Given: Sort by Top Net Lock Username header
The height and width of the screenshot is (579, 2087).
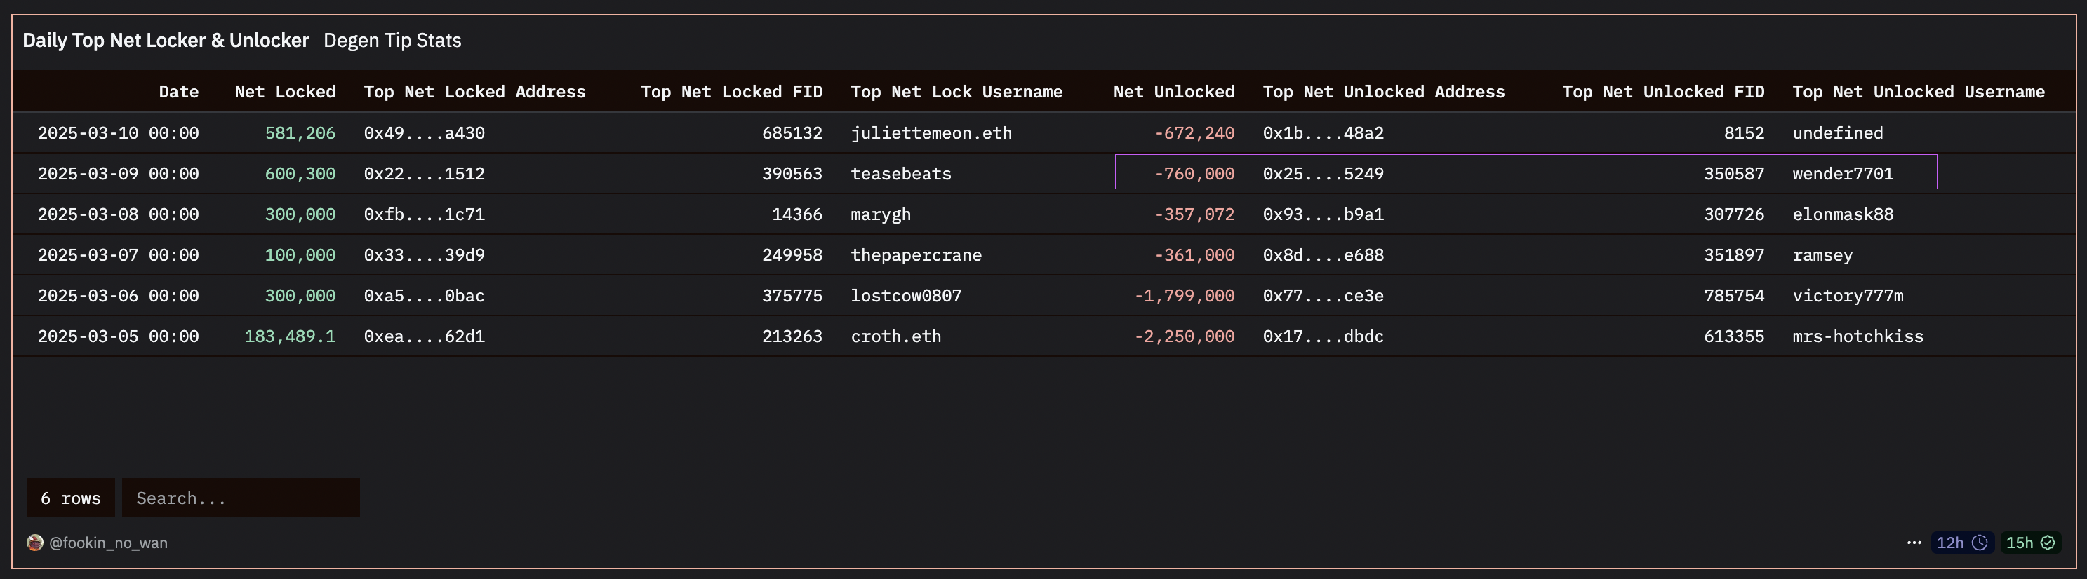Looking at the screenshot, I should 956,92.
